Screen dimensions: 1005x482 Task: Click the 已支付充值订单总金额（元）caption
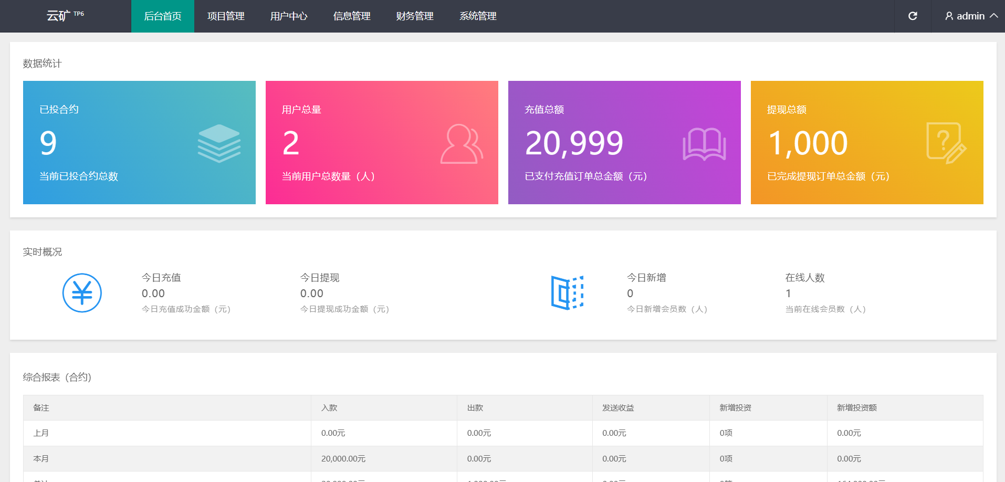(586, 176)
